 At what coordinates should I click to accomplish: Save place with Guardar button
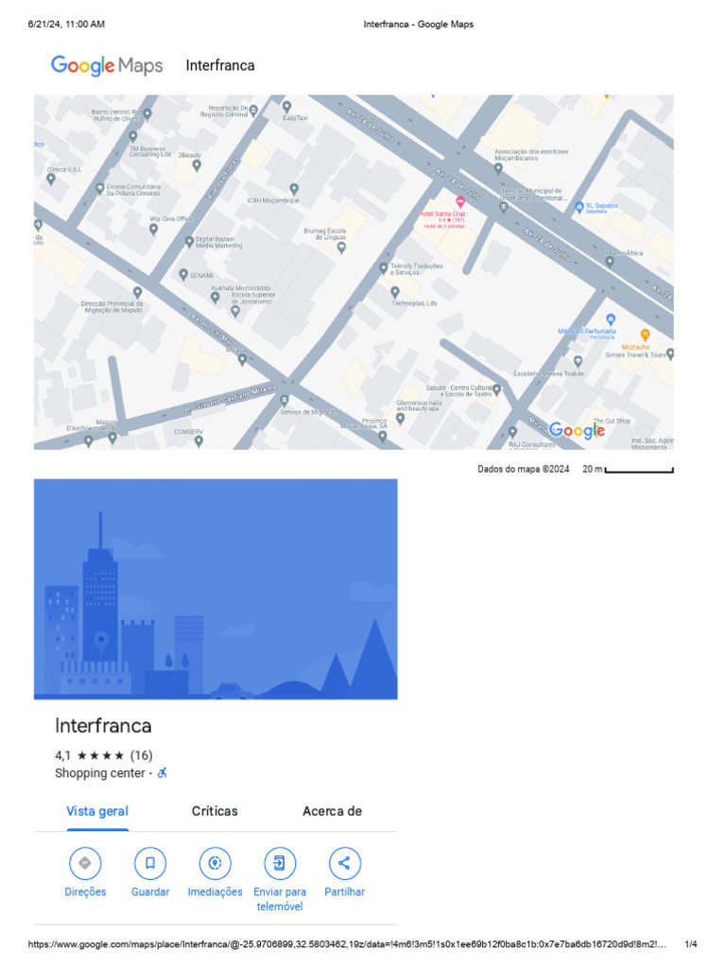[x=150, y=873]
